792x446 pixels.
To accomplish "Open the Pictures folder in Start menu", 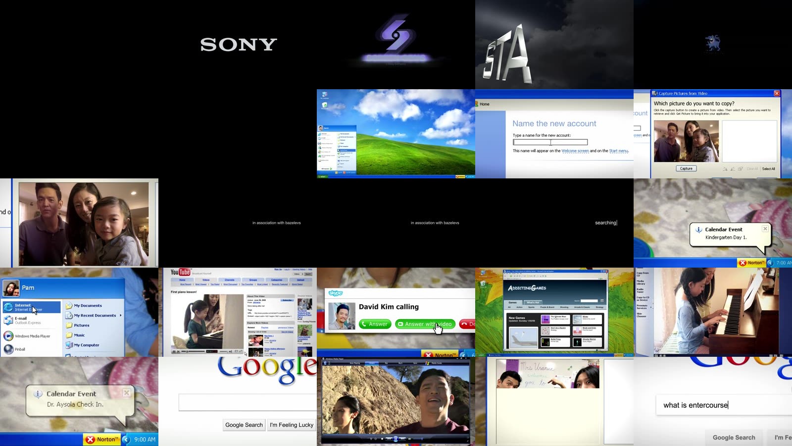I will 78,326.
